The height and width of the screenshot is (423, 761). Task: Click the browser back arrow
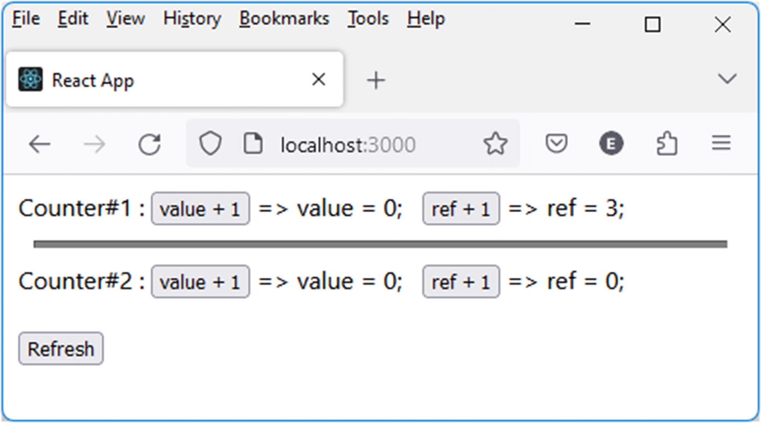[x=39, y=144]
